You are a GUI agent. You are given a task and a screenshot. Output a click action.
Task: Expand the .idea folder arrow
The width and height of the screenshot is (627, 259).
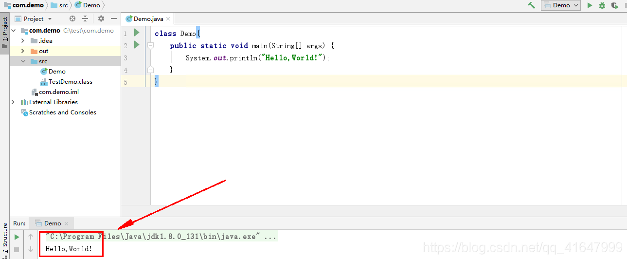point(23,41)
